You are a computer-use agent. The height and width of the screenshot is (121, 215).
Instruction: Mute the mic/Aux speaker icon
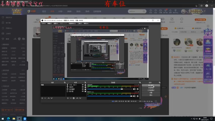134,96
